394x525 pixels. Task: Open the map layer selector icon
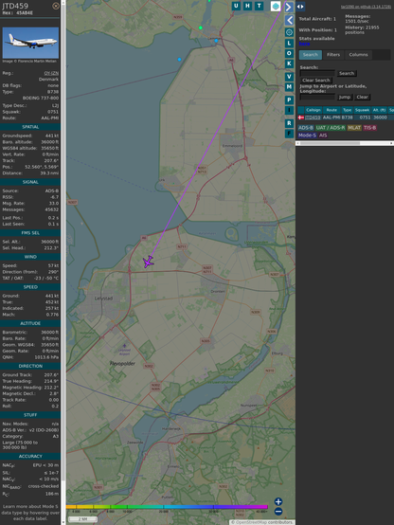pyautogui.click(x=276, y=6)
